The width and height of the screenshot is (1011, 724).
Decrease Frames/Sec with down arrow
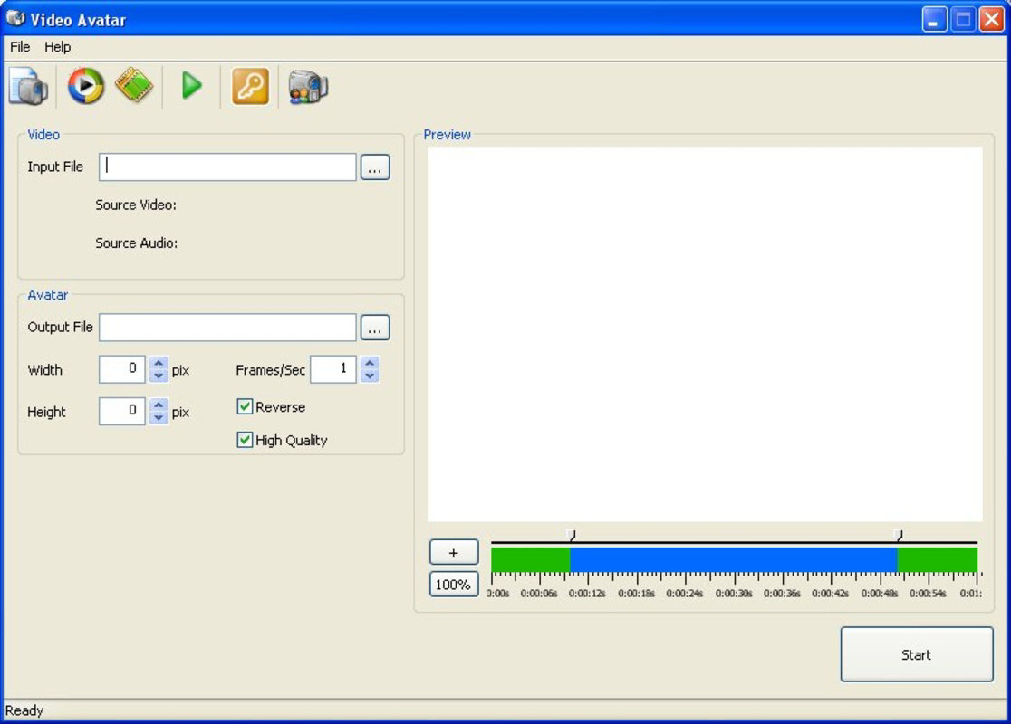point(371,376)
